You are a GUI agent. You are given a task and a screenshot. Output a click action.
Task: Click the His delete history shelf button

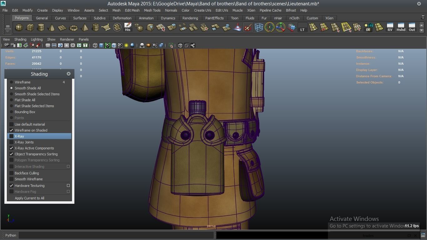(x=128, y=27)
